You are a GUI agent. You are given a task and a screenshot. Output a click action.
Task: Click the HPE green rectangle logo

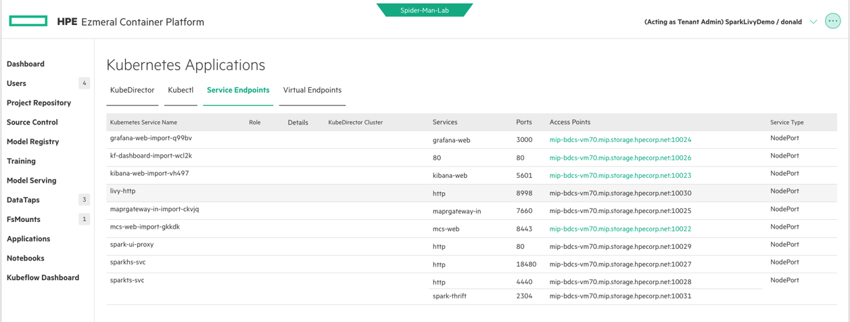pos(28,22)
